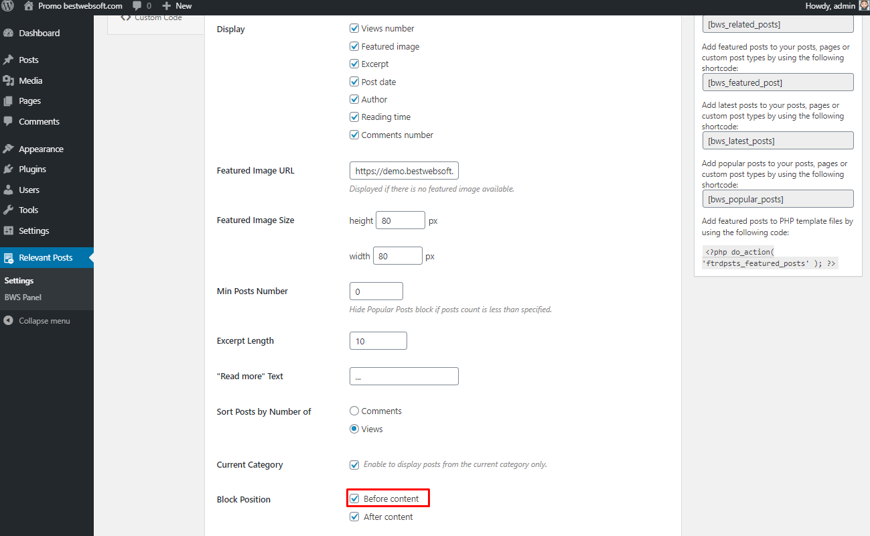
Task: Uncheck the Views number checkbox
Action: (354, 29)
